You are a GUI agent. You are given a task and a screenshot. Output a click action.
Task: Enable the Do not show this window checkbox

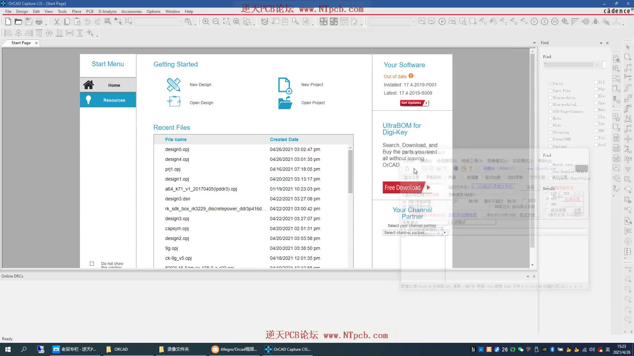pyautogui.click(x=91, y=264)
